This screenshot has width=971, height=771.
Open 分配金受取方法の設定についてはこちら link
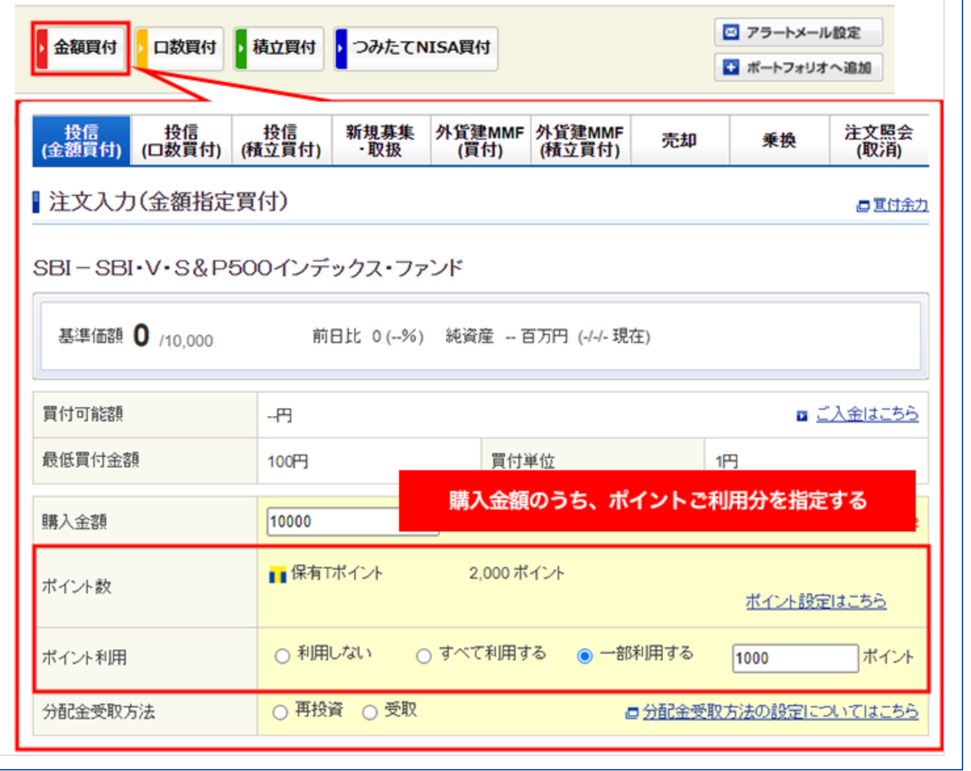tap(780, 711)
